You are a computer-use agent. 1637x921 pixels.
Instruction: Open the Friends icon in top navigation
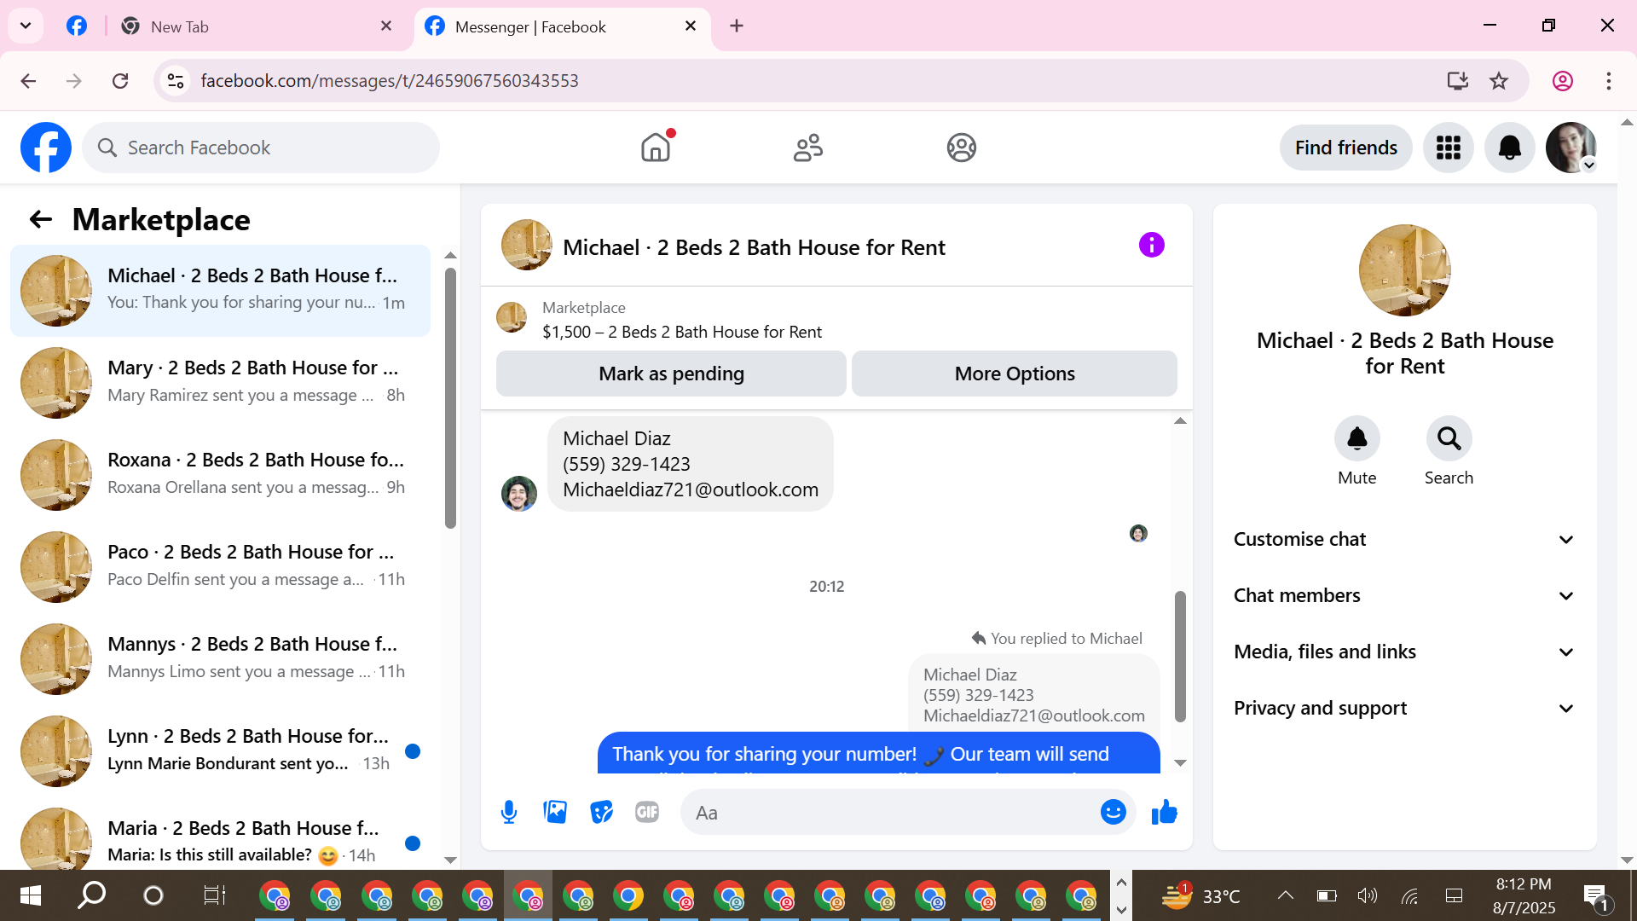click(x=808, y=148)
